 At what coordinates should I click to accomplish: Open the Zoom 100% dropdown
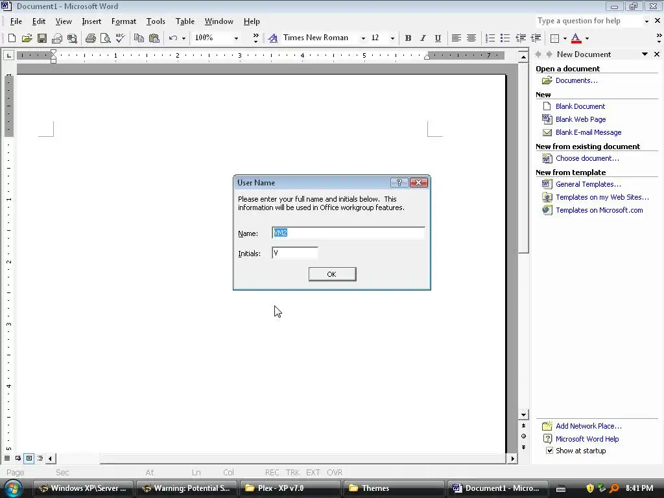[236, 38]
